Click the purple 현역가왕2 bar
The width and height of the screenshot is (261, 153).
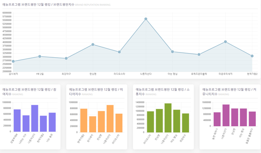(x=44, y=124)
